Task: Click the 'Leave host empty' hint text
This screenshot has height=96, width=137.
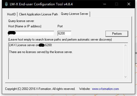Action: 60,40
